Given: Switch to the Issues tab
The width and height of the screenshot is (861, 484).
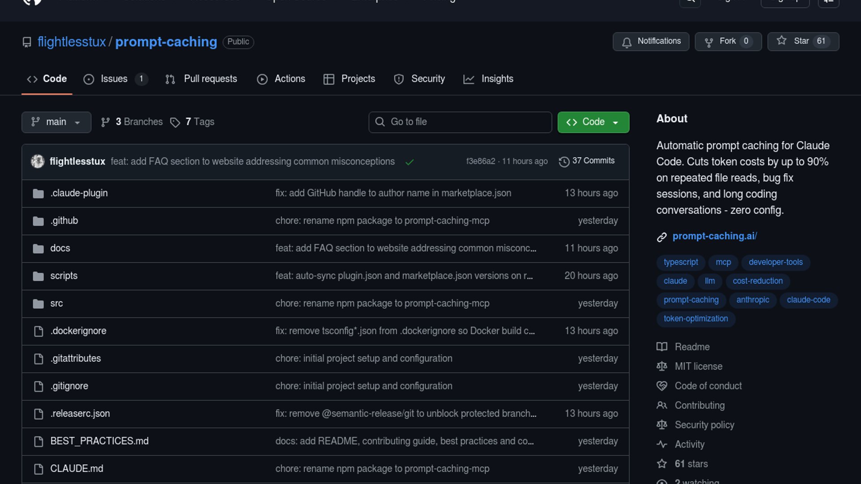Looking at the screenshot, I should click(x=114, y=79).
